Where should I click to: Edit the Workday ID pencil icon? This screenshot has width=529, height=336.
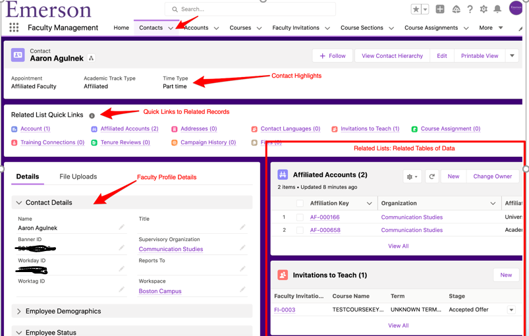121,269
